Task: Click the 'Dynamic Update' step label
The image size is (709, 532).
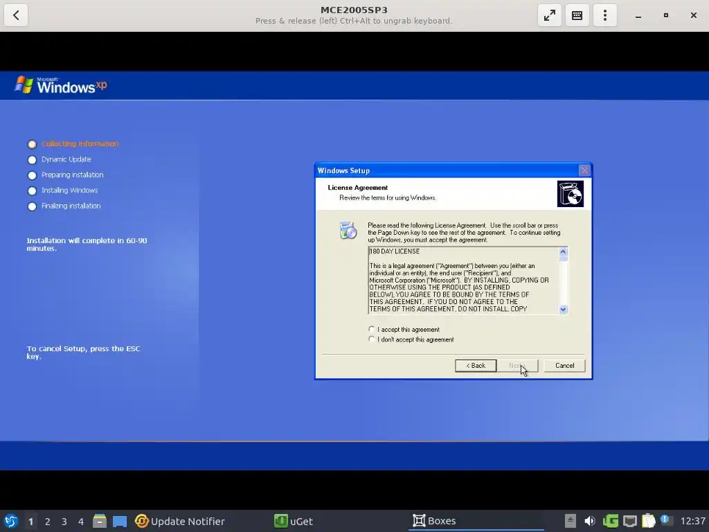Action: tap(66, 159)
